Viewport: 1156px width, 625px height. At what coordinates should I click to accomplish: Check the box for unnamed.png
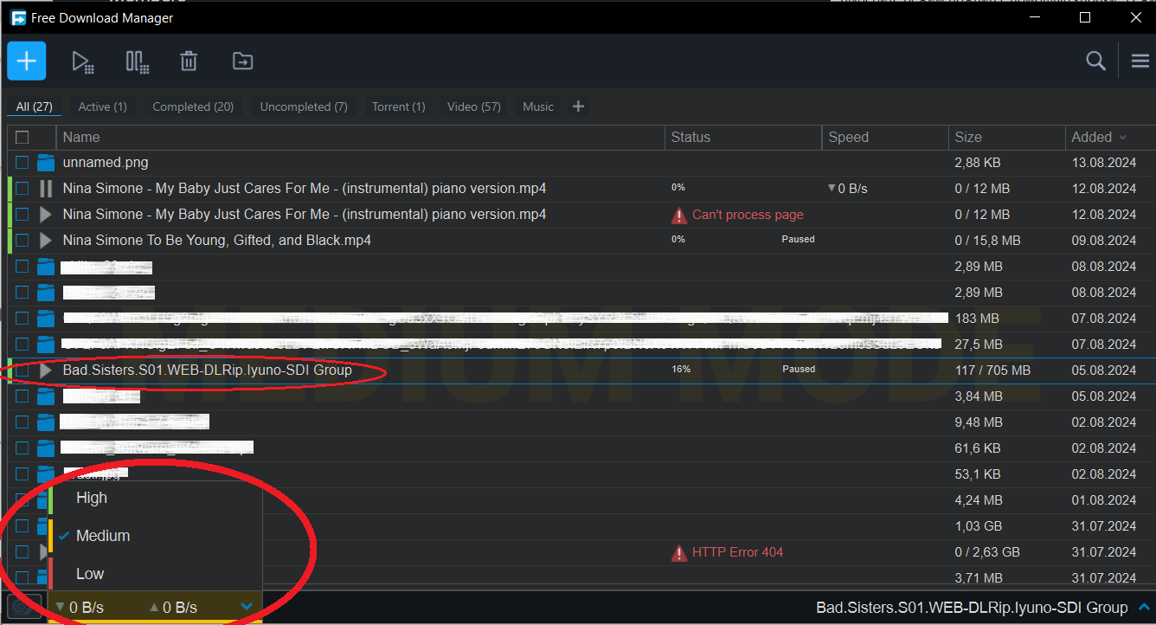22,162
